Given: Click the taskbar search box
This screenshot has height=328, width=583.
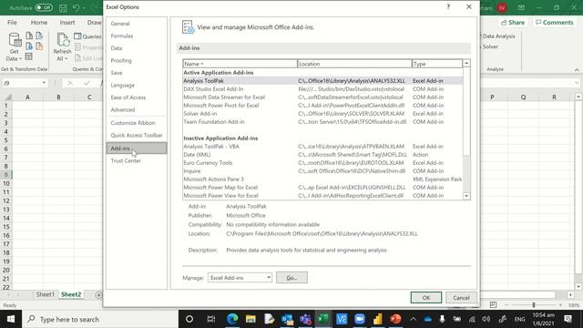Looking at the screenshot, I should click(100, 319).
